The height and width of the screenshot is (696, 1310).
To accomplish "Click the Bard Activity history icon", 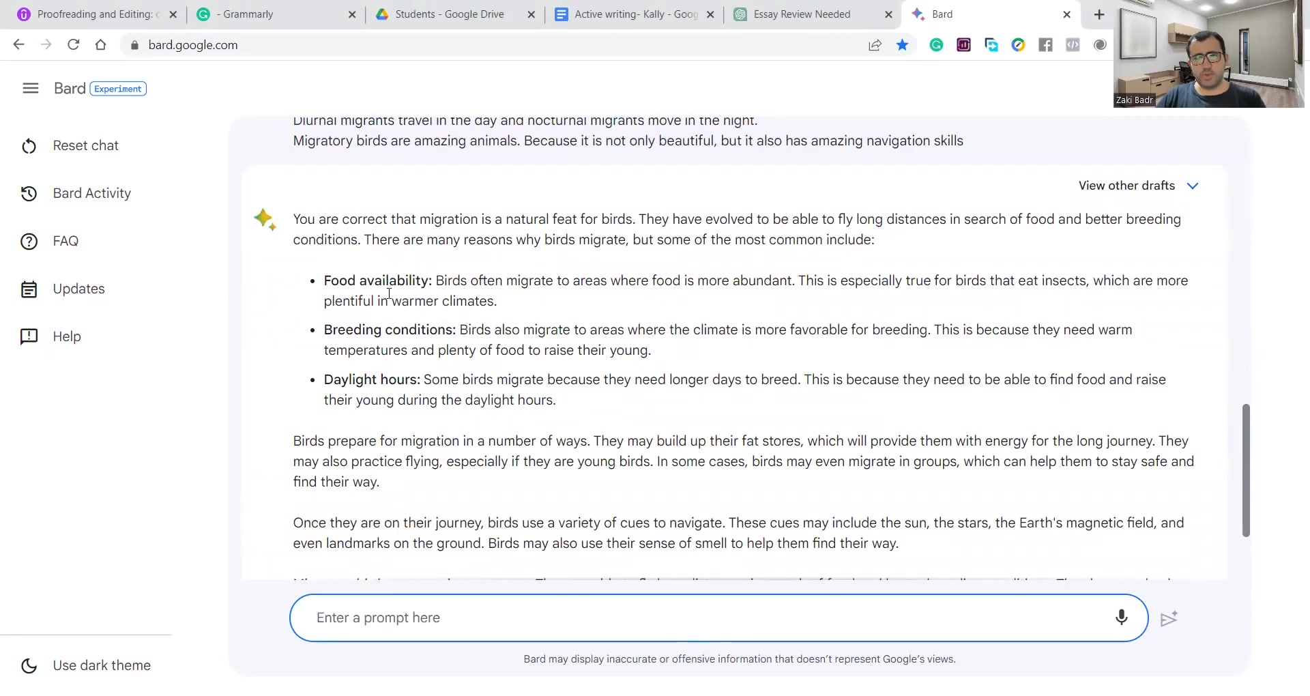I will pos(29,194).
